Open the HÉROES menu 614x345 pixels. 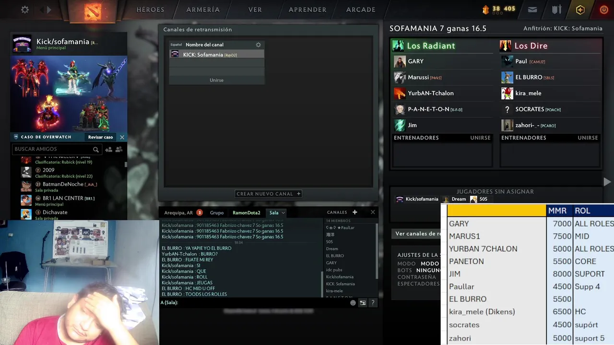(150, 10)
